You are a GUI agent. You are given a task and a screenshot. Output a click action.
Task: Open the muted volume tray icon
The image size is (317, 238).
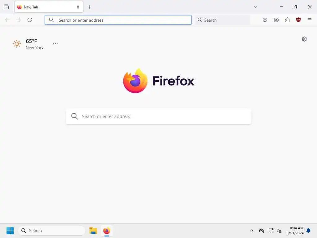coord(279,231)
